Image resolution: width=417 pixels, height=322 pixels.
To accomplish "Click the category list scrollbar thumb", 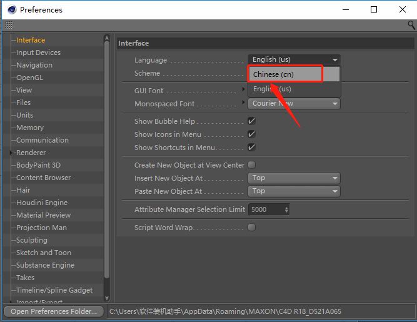I will pos(107,159).
